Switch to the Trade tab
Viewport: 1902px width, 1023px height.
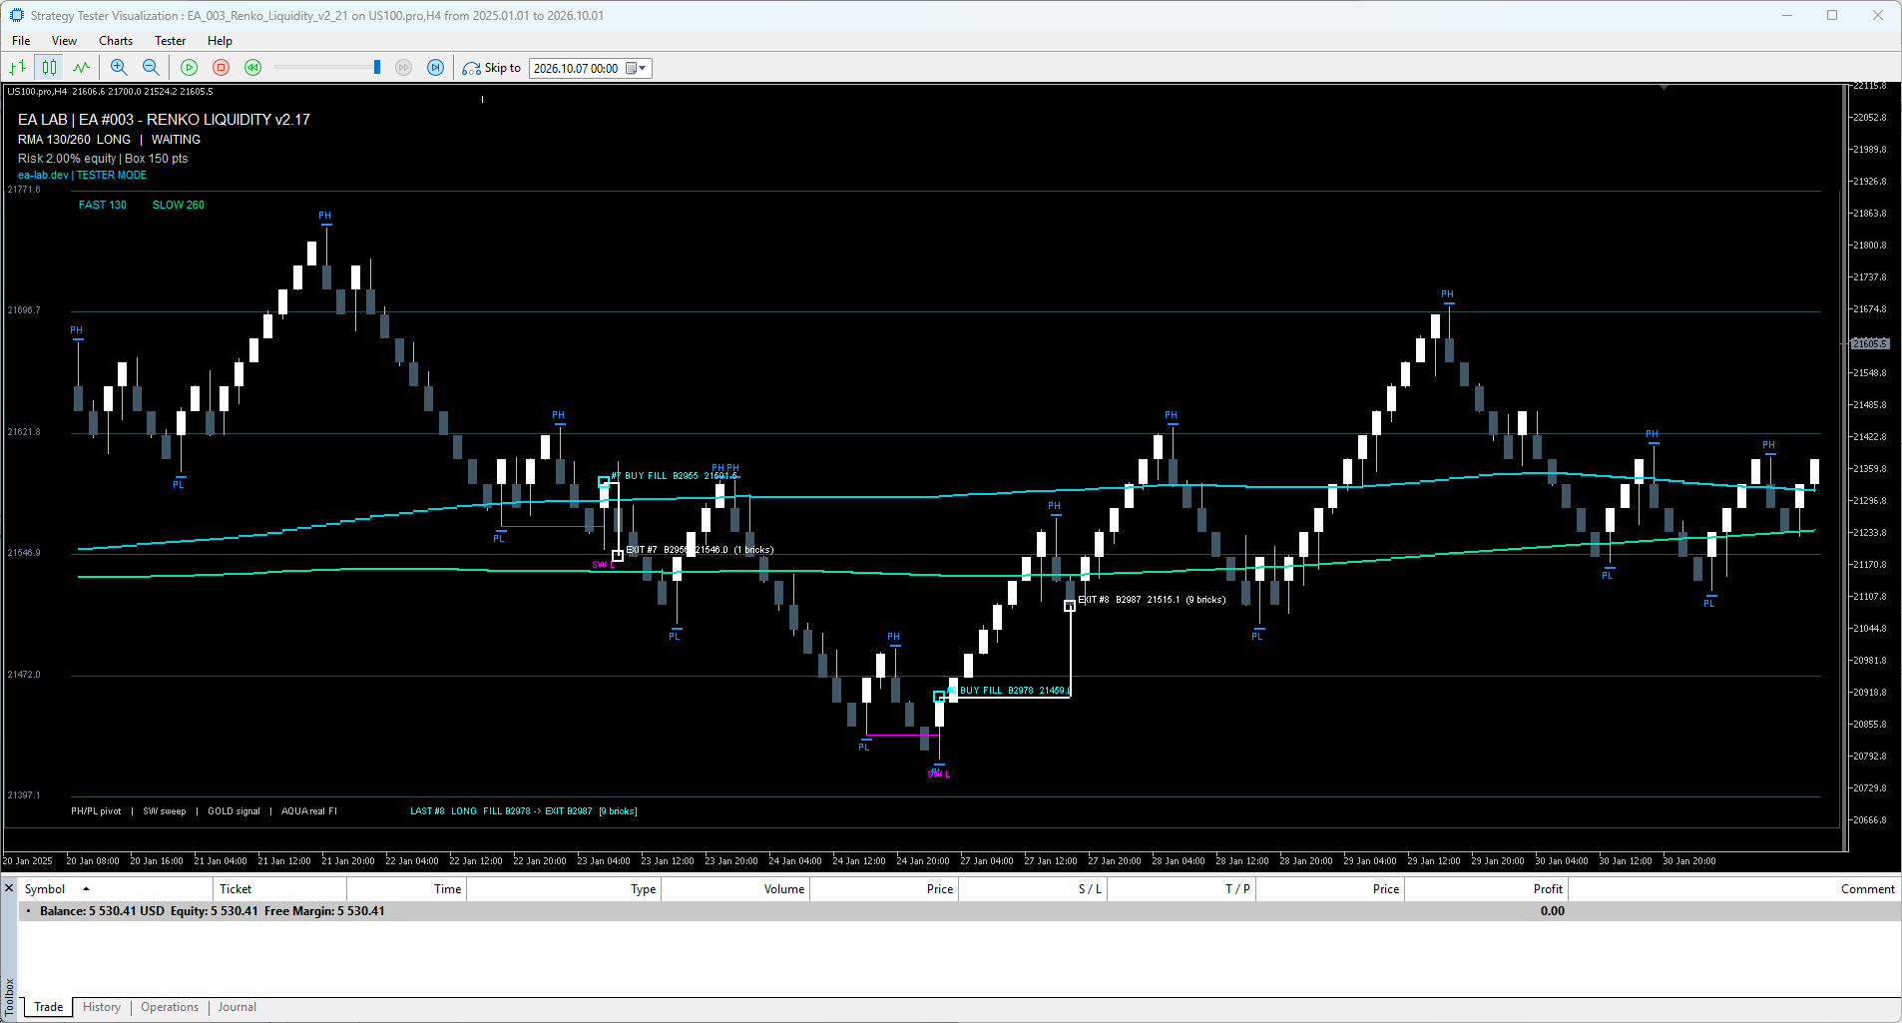point(48,1007)
